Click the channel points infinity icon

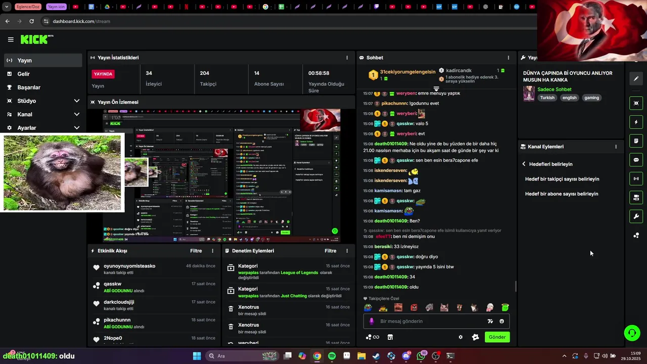[373, 337]
